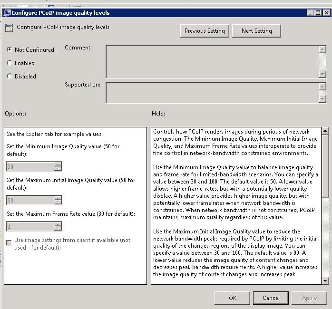Click Help pane scroll down arrow
The width and height of the screenshot is (332, 309).
tap(325, 281)
